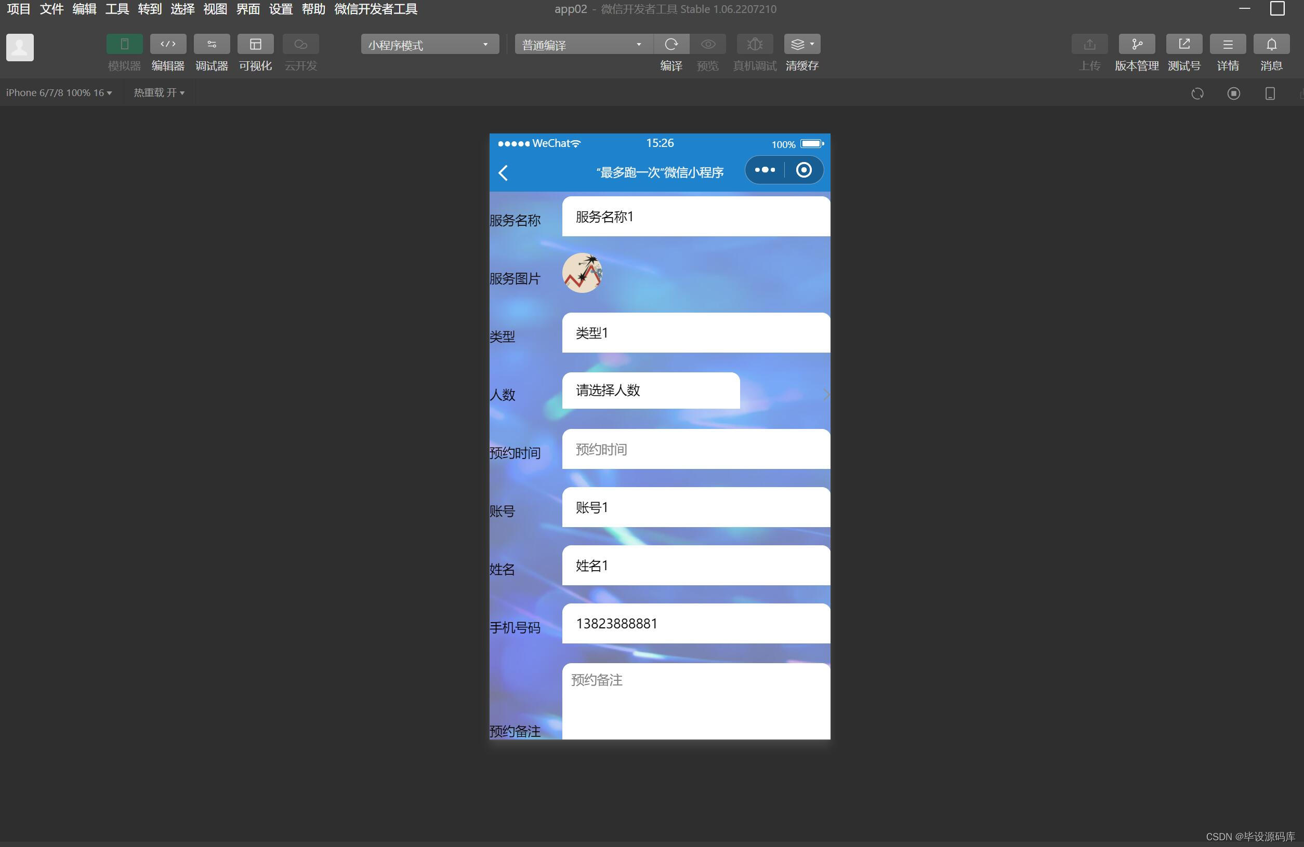Click the simulator refresh icon
1304x847 pixels.
click(1197, 93)
